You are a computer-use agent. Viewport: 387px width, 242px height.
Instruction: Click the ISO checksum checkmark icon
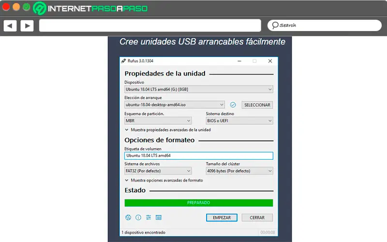(x=233, y=105)
